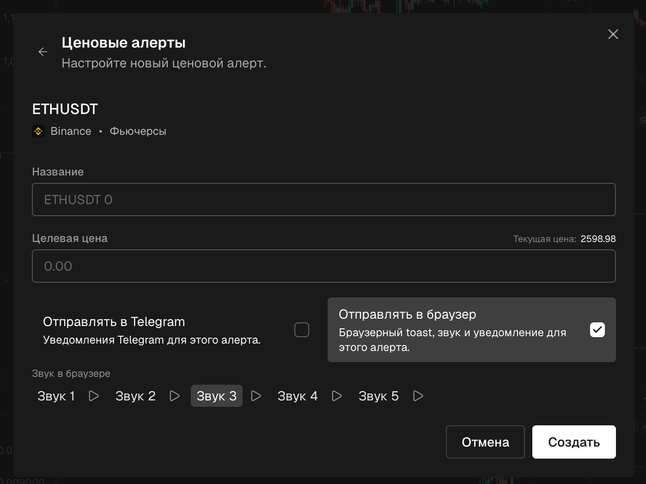Play preview of Звук 3
646x484 pixels.
[256, 396]
